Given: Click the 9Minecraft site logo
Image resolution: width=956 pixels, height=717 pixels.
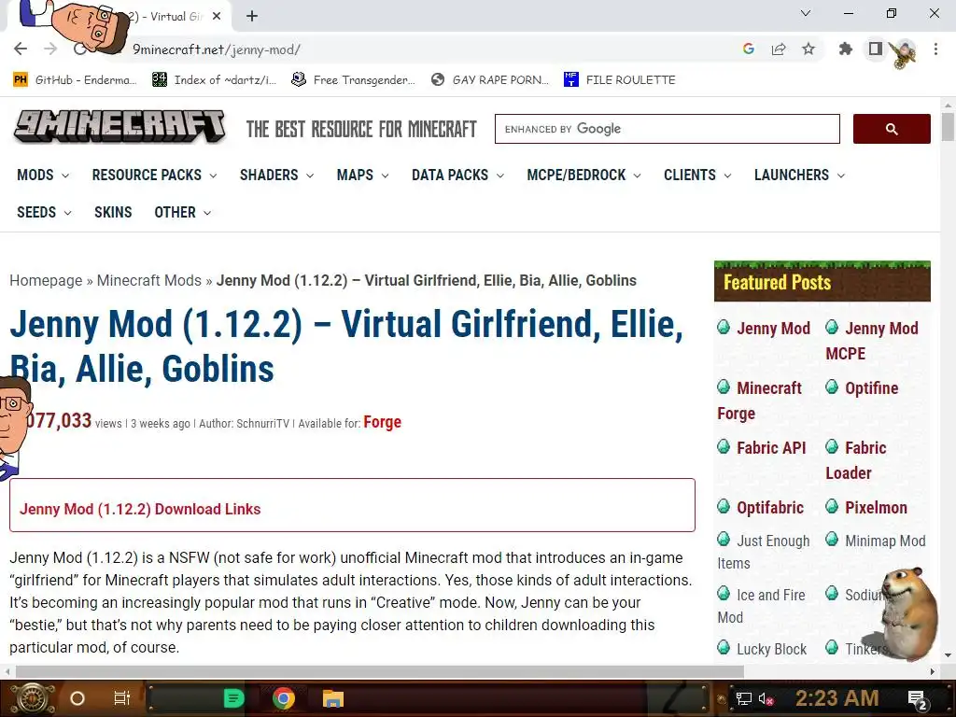Looking at the screenshot, I should point(119,127).
